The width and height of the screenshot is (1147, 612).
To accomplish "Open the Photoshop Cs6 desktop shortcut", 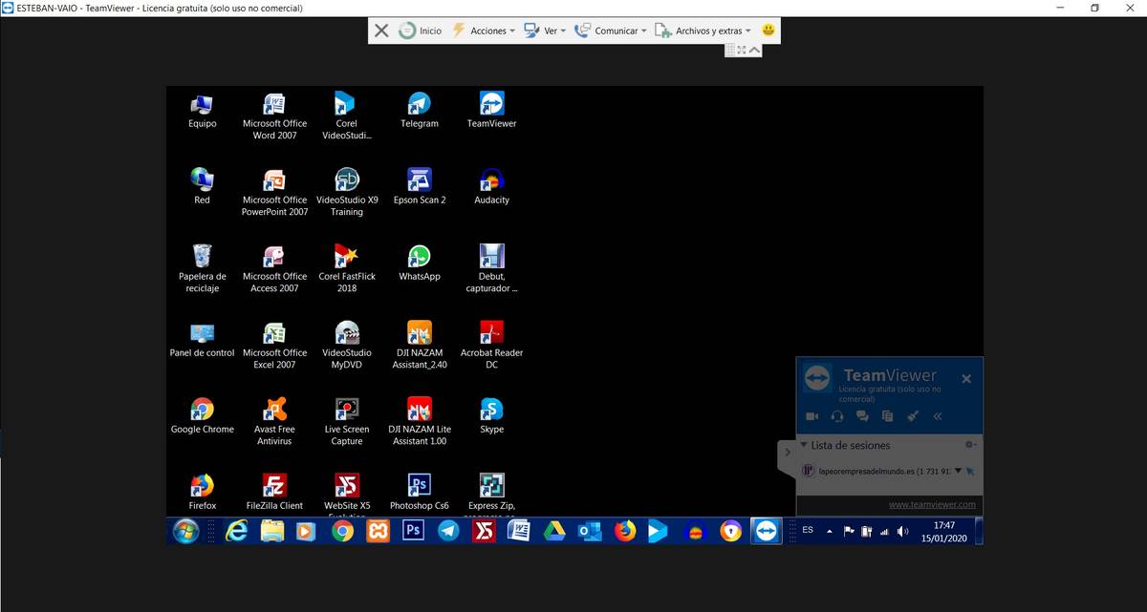I will (x=419, y=493).
